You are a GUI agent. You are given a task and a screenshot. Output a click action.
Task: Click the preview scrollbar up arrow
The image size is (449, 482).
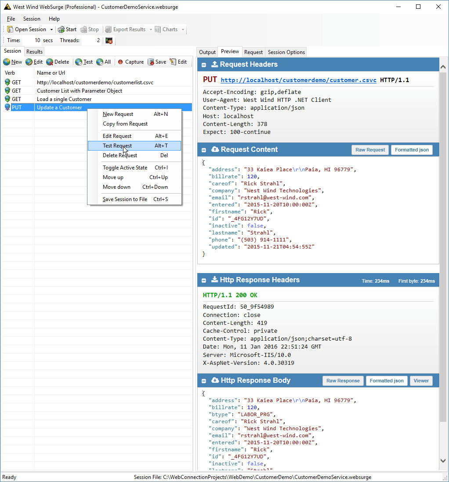click(443, 67)
